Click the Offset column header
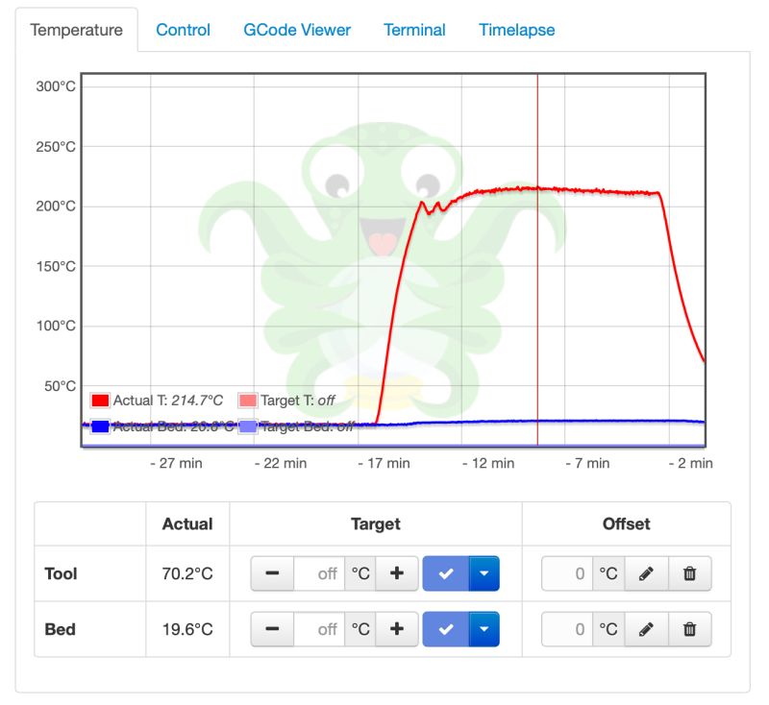 point(627,523)
